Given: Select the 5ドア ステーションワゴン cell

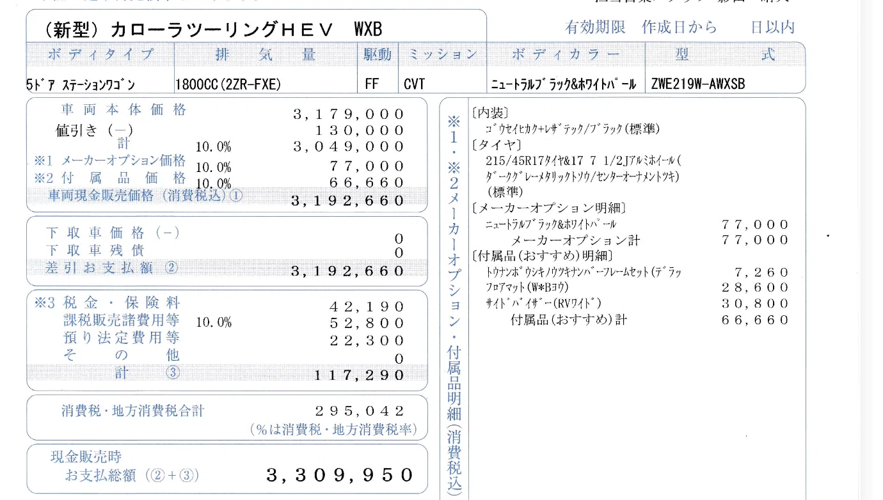Looking at the screenshot, I should click(81, 84).
